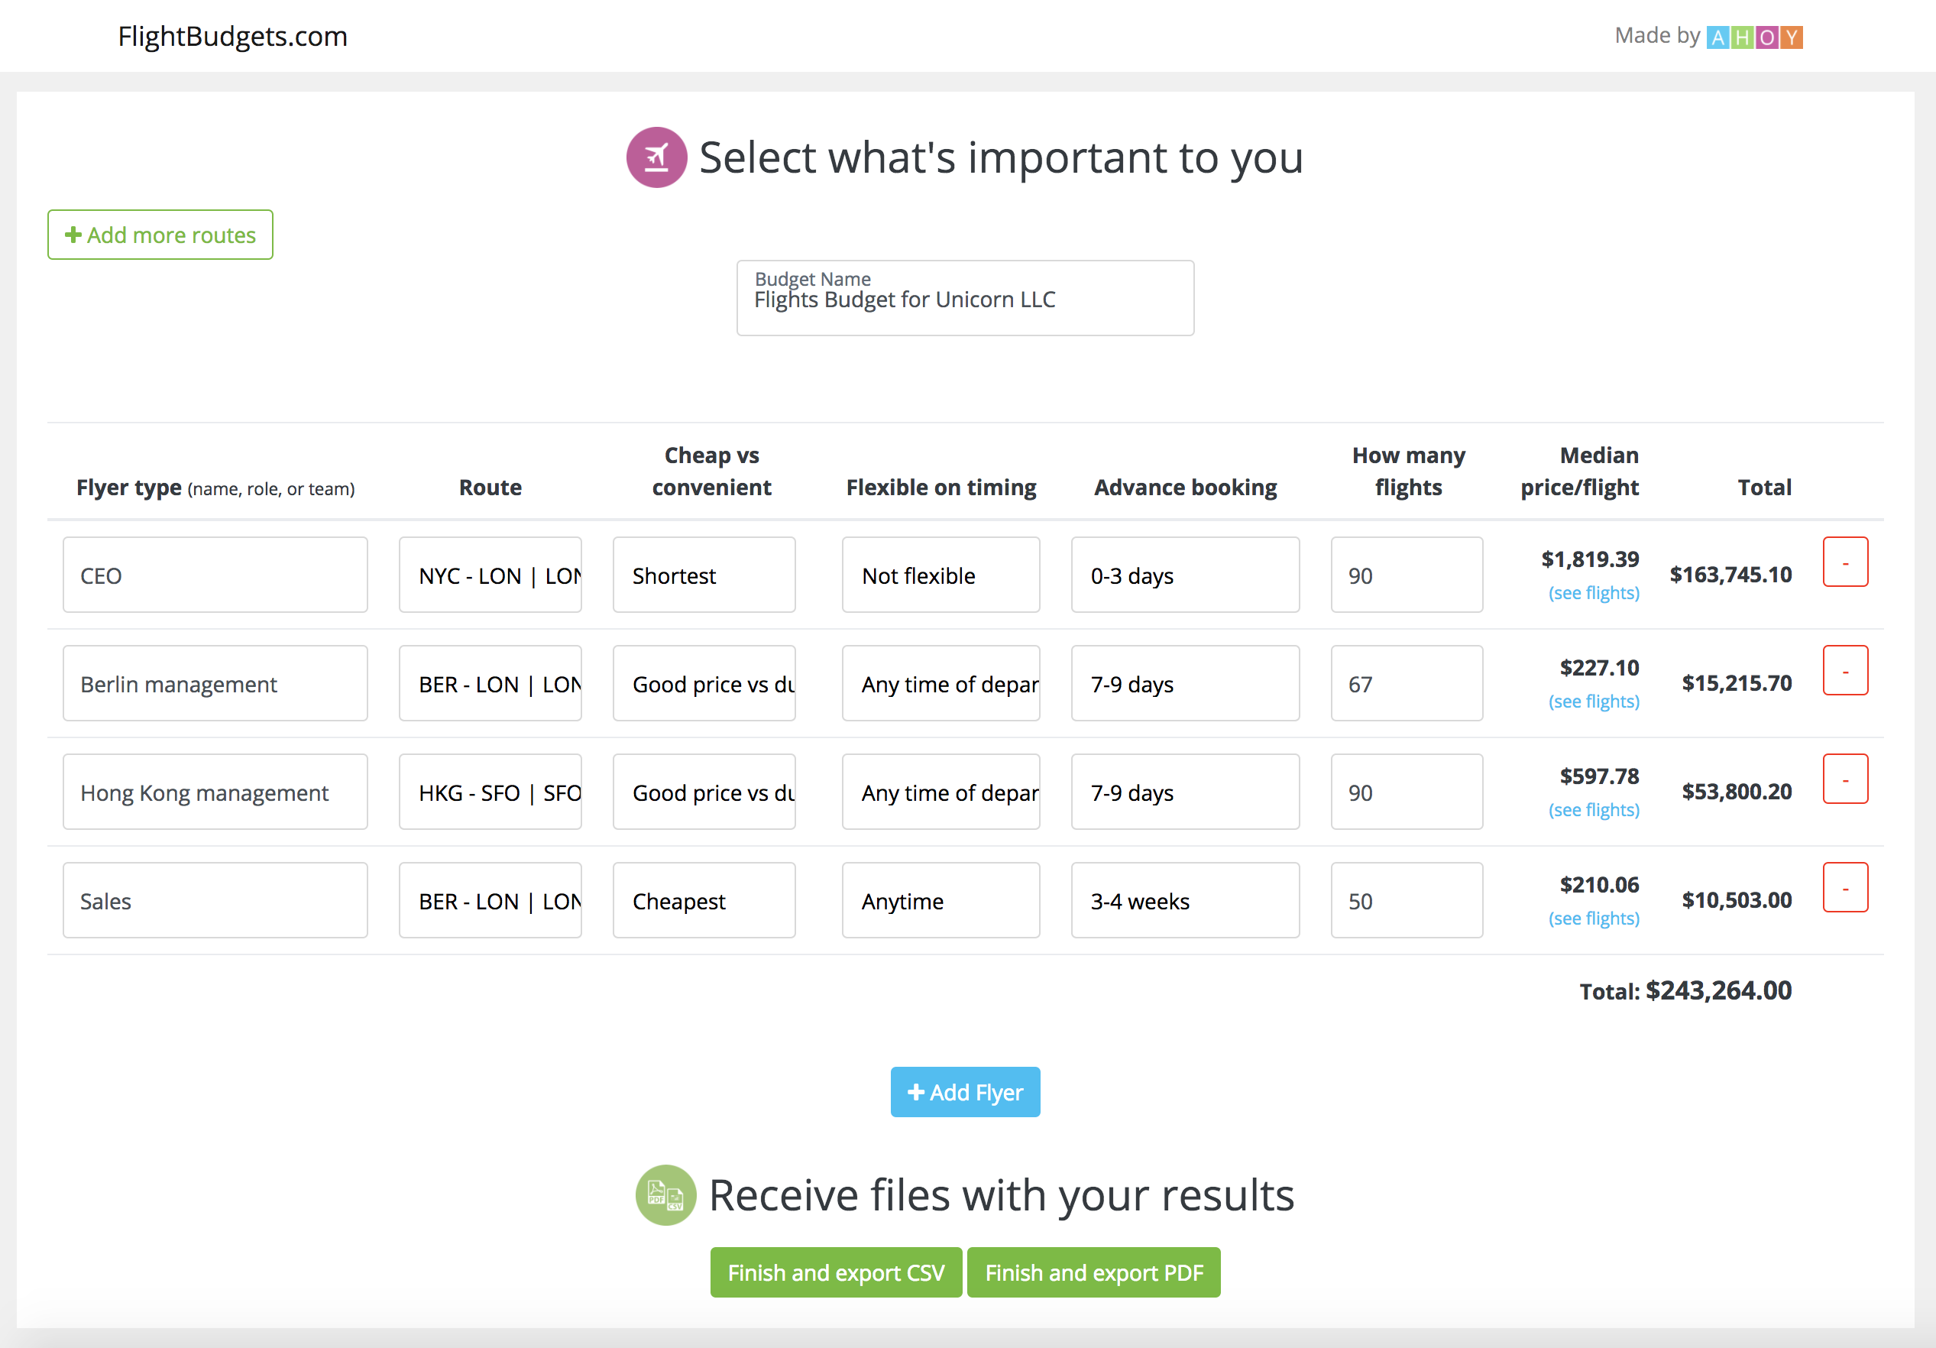This screenshot has width=1936, height=1348.
Task: Click the pink airplane icon
Action: [x=656, y=157]
